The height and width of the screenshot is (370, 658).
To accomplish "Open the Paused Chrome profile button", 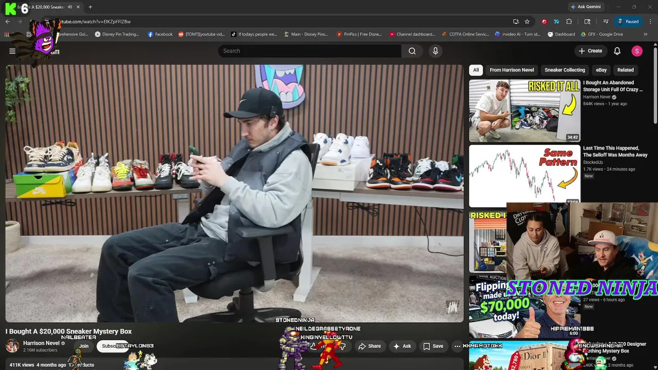I will pos(628,22).
